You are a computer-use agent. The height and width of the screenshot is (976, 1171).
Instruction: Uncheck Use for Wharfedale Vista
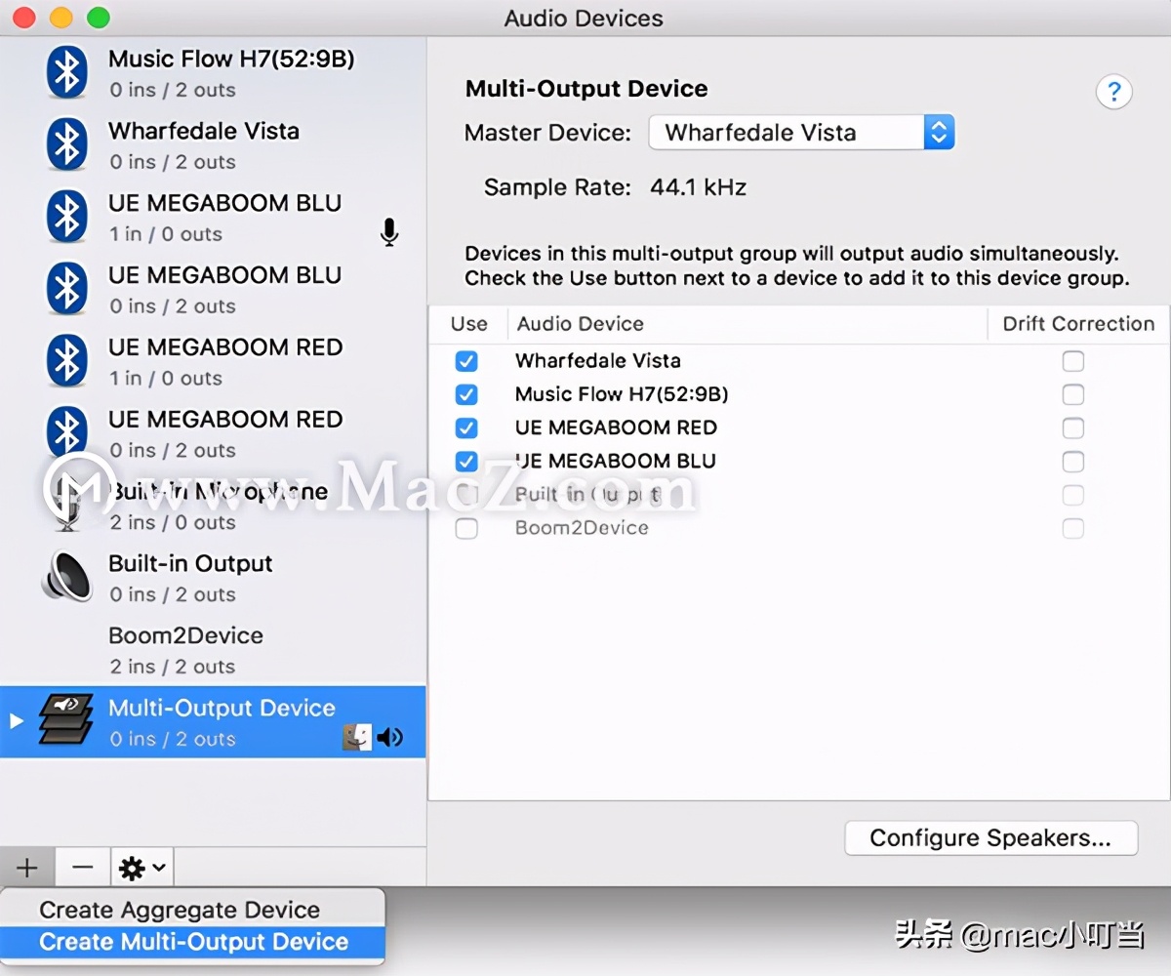click(466, 361)
